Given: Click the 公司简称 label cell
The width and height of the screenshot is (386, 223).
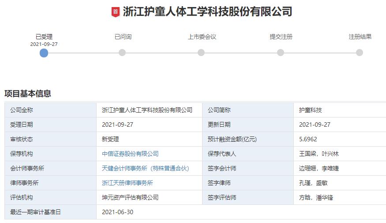Looking at the screenshot, I should point(248,110).
